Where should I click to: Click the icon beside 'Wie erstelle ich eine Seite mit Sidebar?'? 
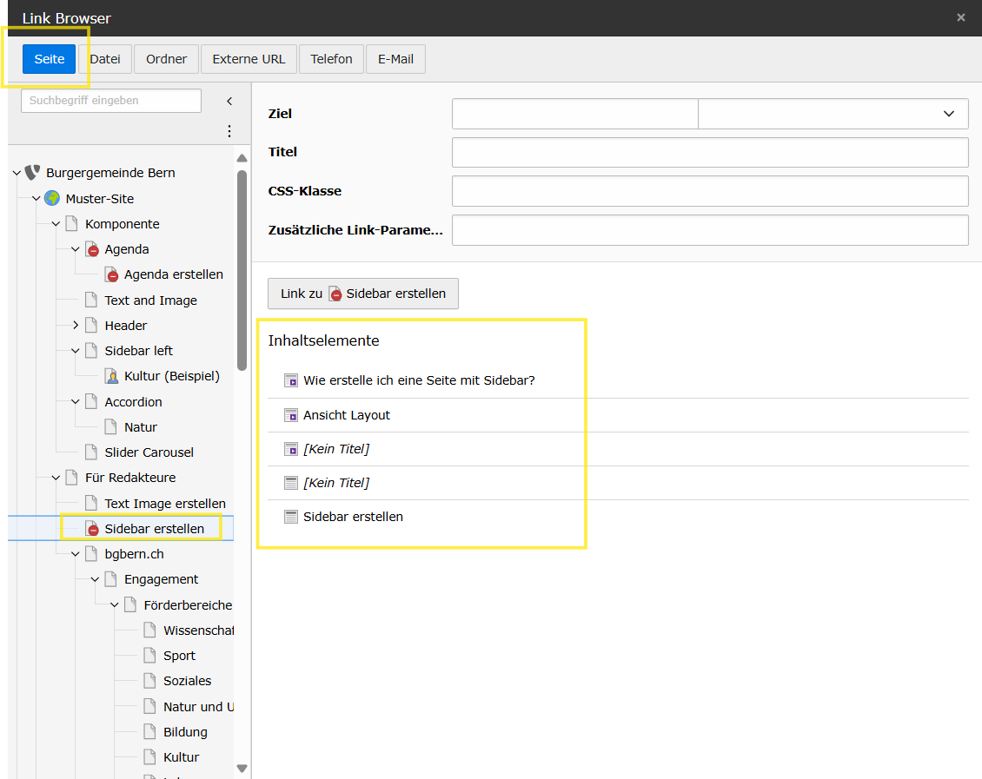click(291, 380)
